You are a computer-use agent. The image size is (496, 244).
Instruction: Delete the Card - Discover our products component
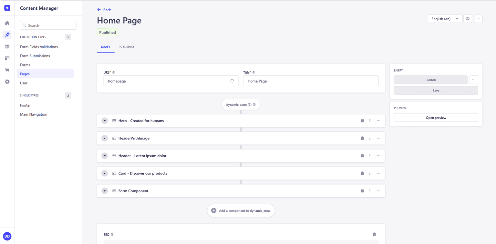click(362, 173)
